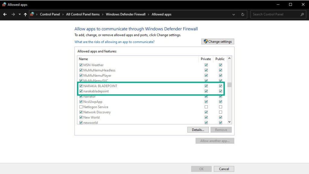Enable the Netlogon Service name checkbox

point(81,107)
